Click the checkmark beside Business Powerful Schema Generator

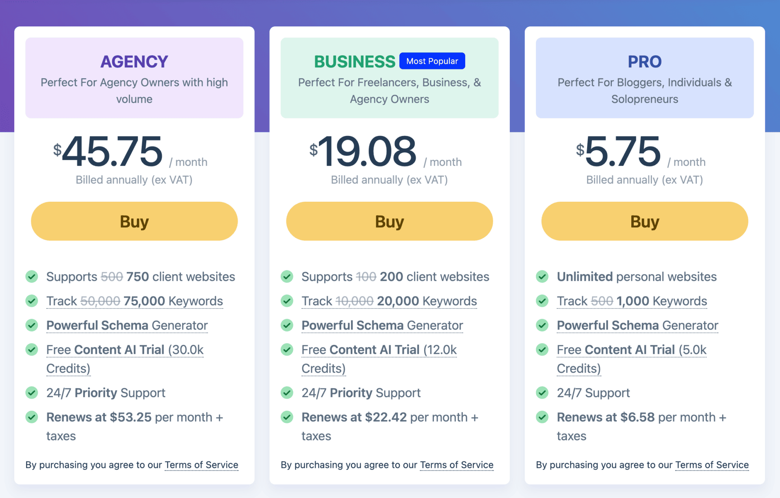[287, 325]
